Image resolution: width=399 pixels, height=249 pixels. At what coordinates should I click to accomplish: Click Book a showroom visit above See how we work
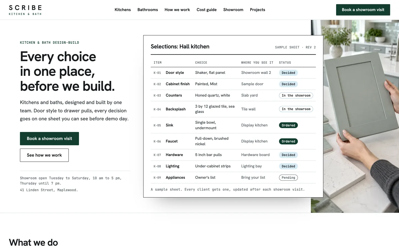click(49, 139)
